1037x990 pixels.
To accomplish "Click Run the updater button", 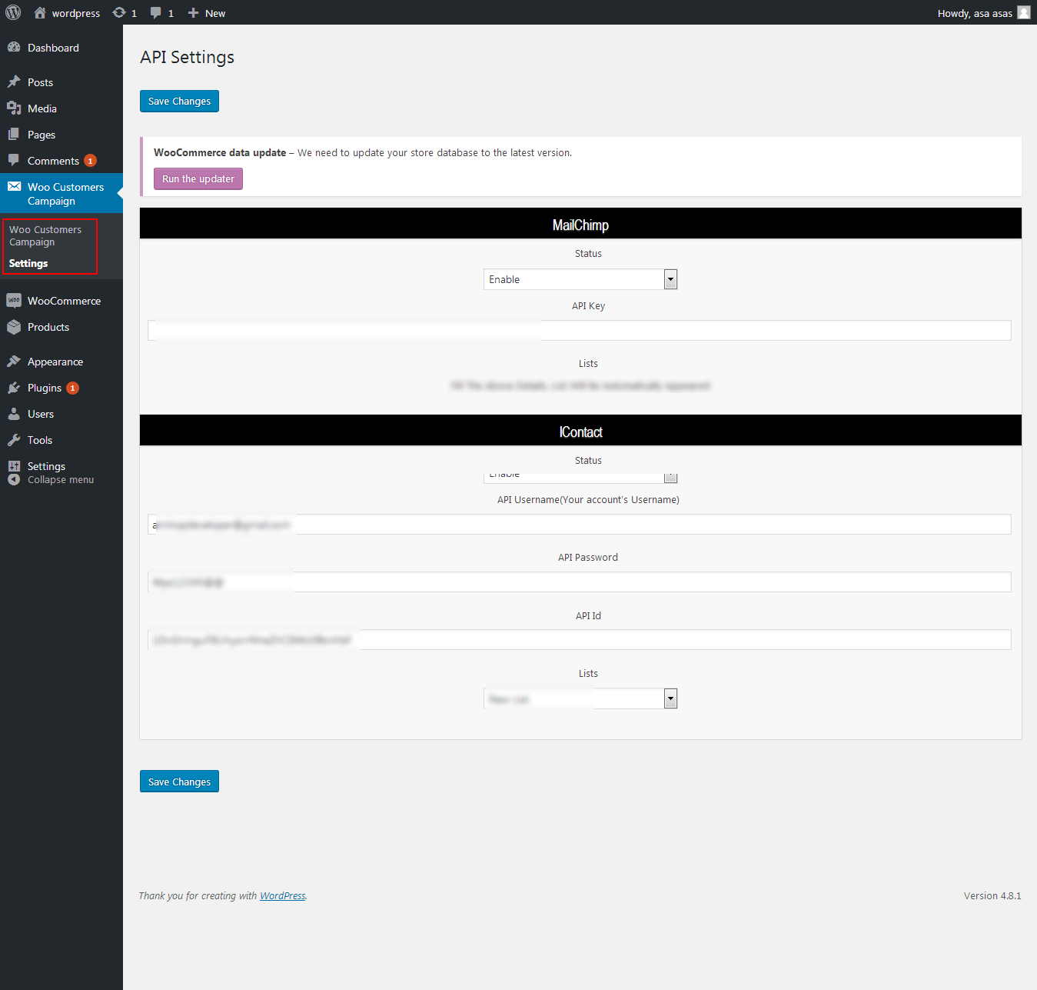I will (198, 178).
